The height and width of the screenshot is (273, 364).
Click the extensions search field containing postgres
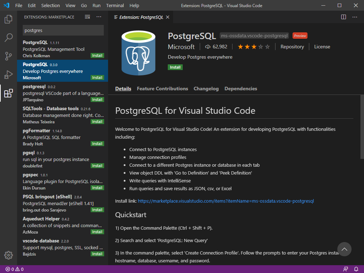63,30
